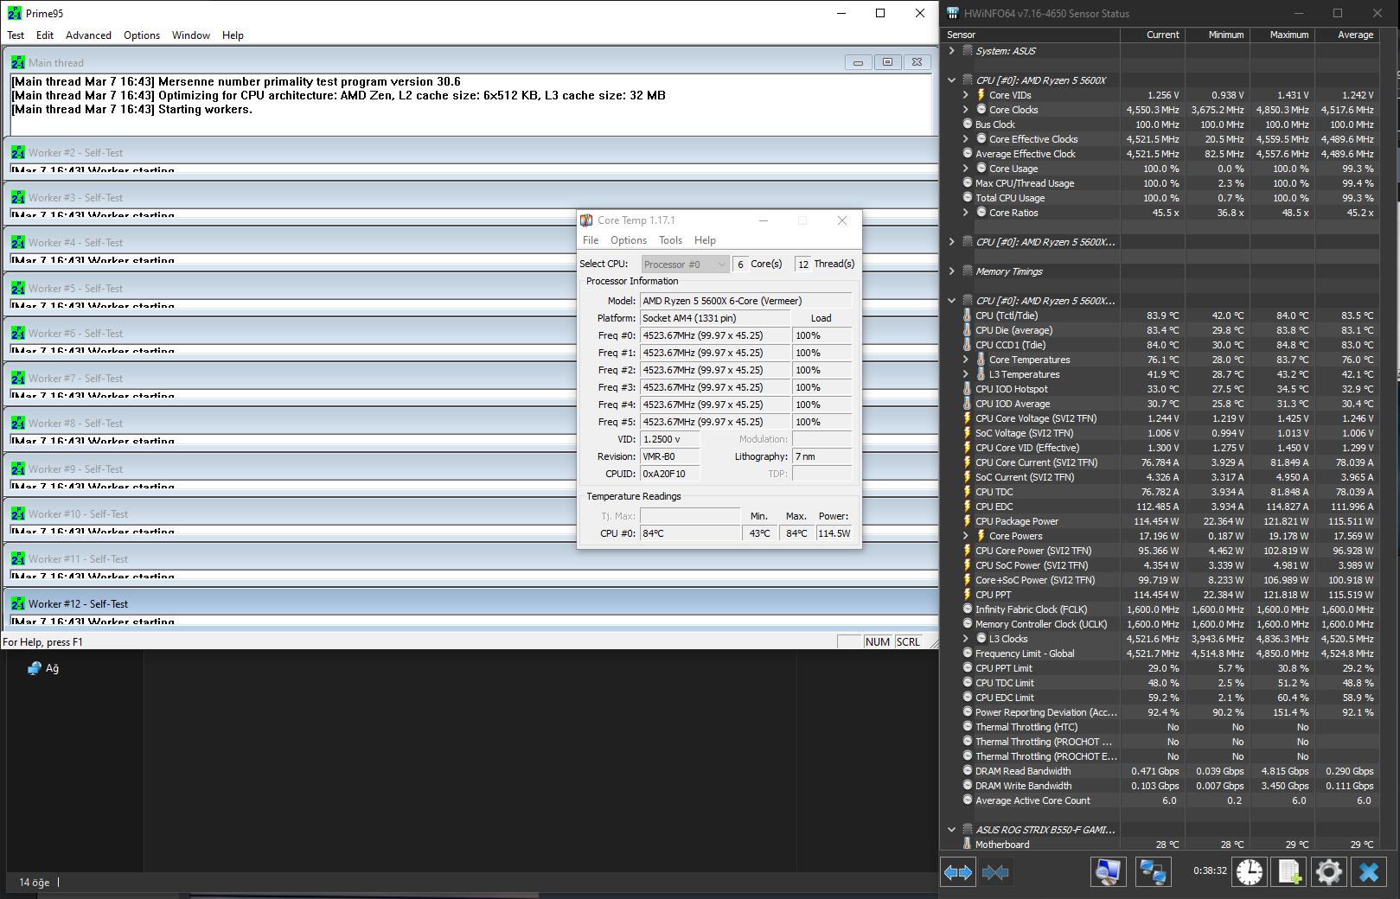Expand the Core VIDs row in HWiNFO

click(x=966, y=95)
